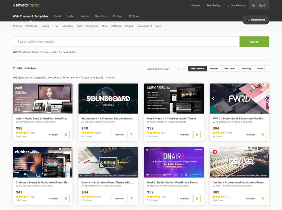Preview the Soundboard theme
This screenshot has height=210, width=282.
point(119,134)
